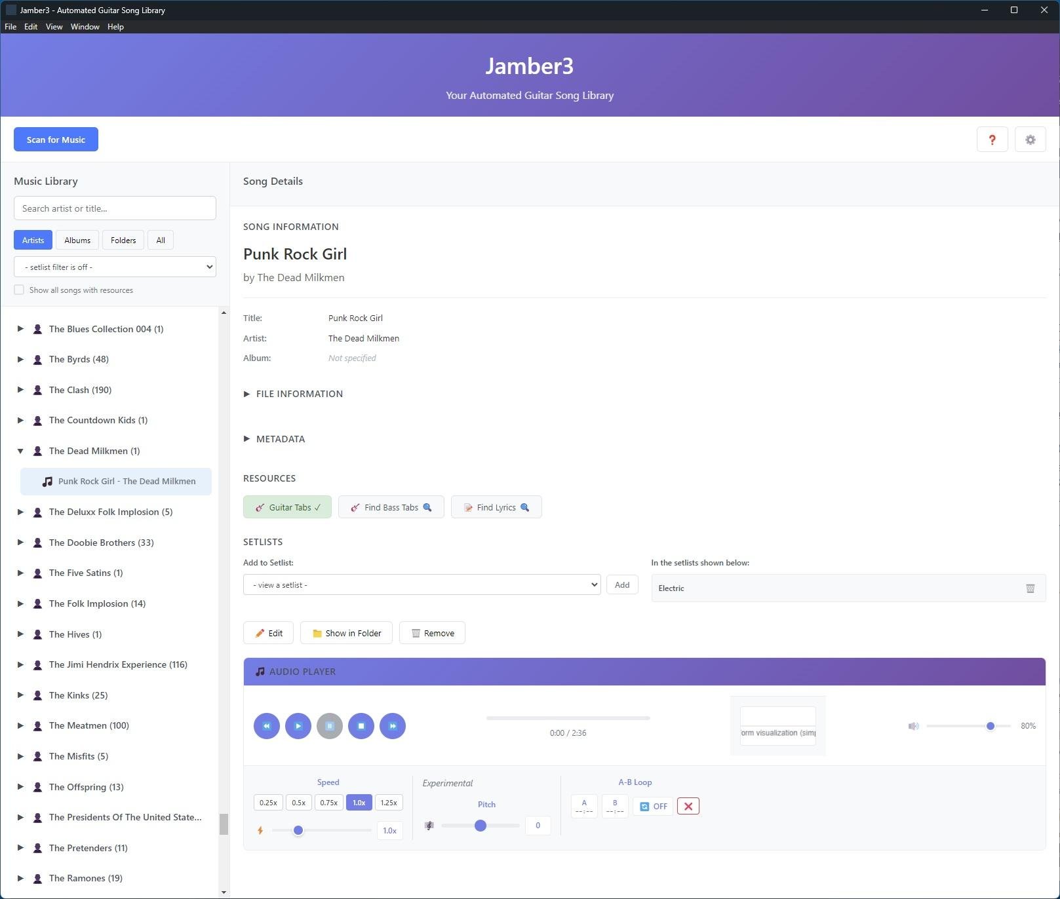
Task: Select the 0.5x speed preset
Action: [298, 803]
